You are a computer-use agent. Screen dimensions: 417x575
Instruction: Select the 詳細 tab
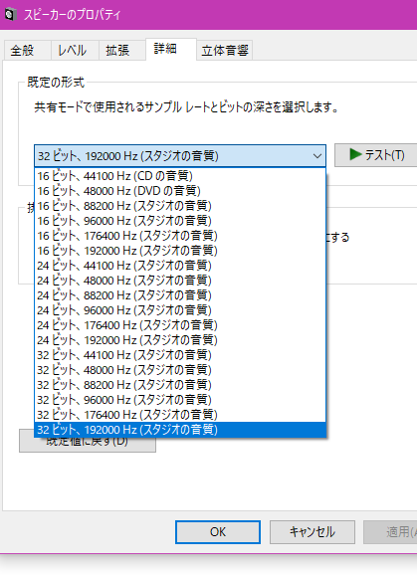pos(171,49)
